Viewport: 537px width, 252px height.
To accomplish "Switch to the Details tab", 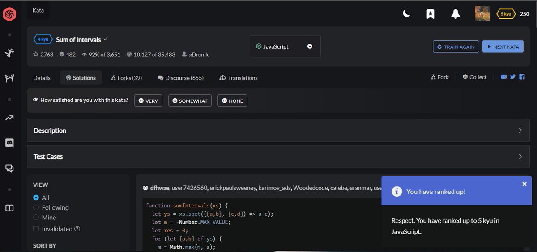I will 42,78.
